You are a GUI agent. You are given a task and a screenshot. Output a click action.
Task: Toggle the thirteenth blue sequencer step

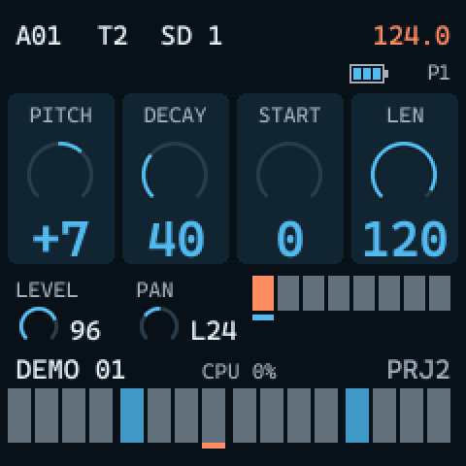pos(357,416)
